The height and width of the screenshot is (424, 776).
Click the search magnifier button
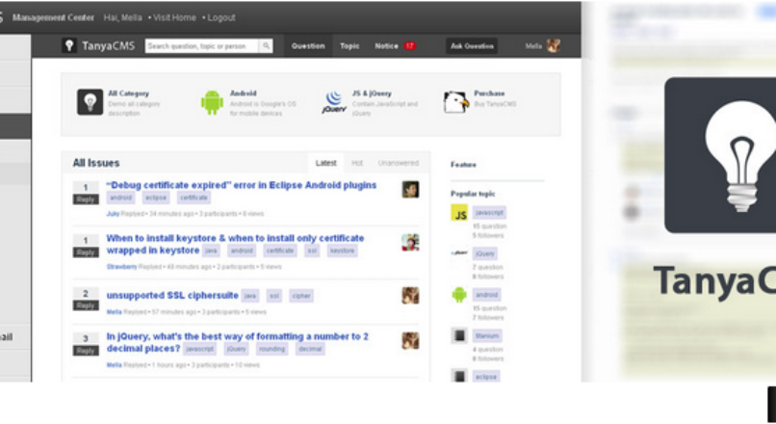(266, 46)
